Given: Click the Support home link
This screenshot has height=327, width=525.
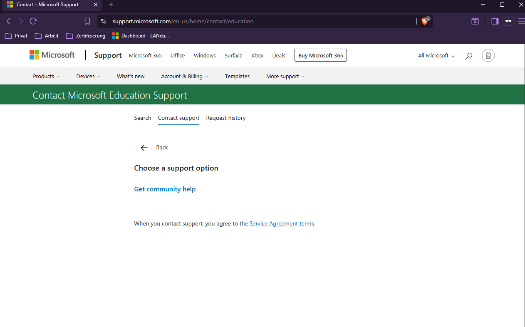Looking at the screenshot, I should tap(108, 55).
